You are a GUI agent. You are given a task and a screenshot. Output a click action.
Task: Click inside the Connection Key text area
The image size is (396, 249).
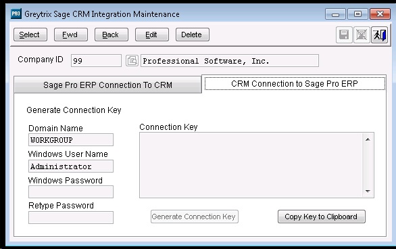[251, 165]
